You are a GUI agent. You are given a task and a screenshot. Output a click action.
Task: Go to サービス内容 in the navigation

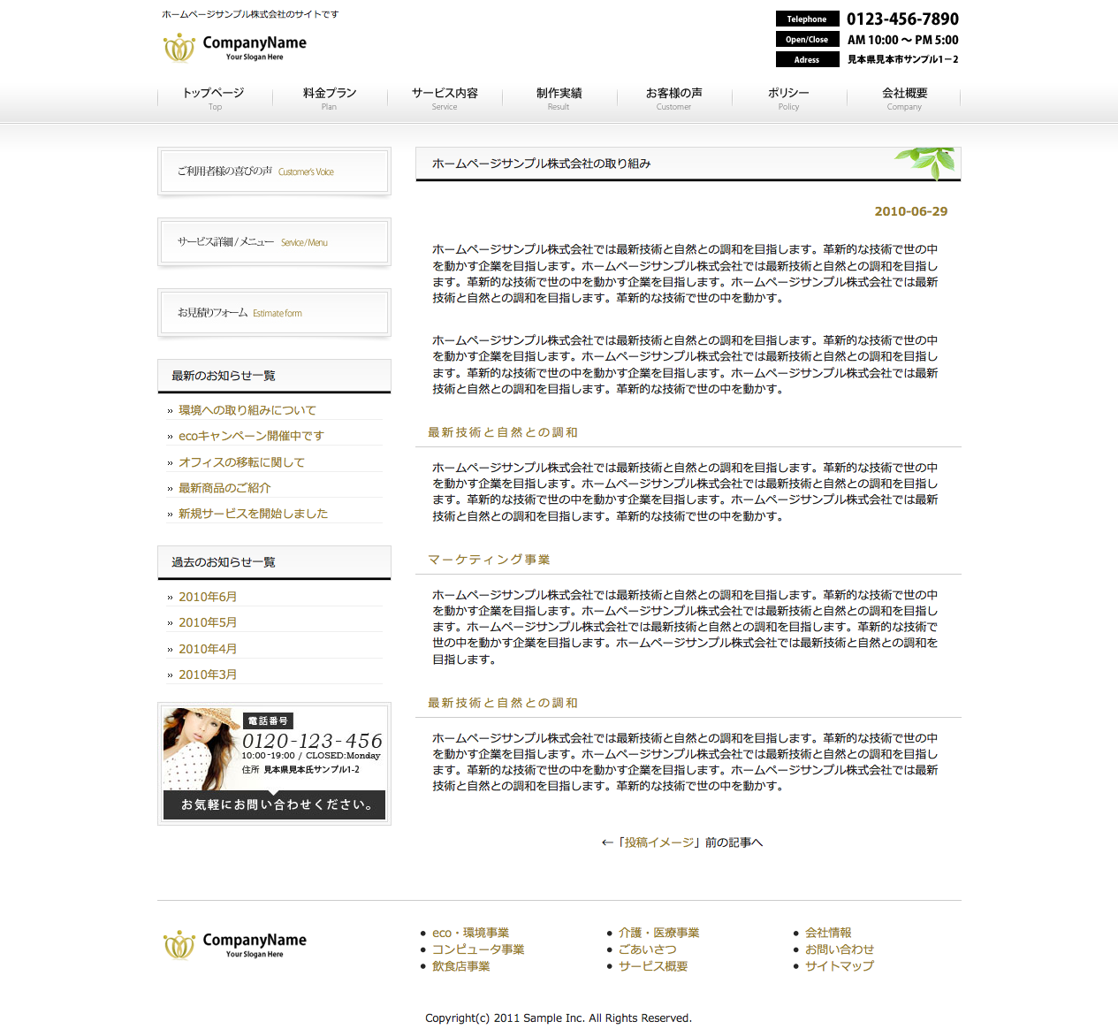pos(445,98)
